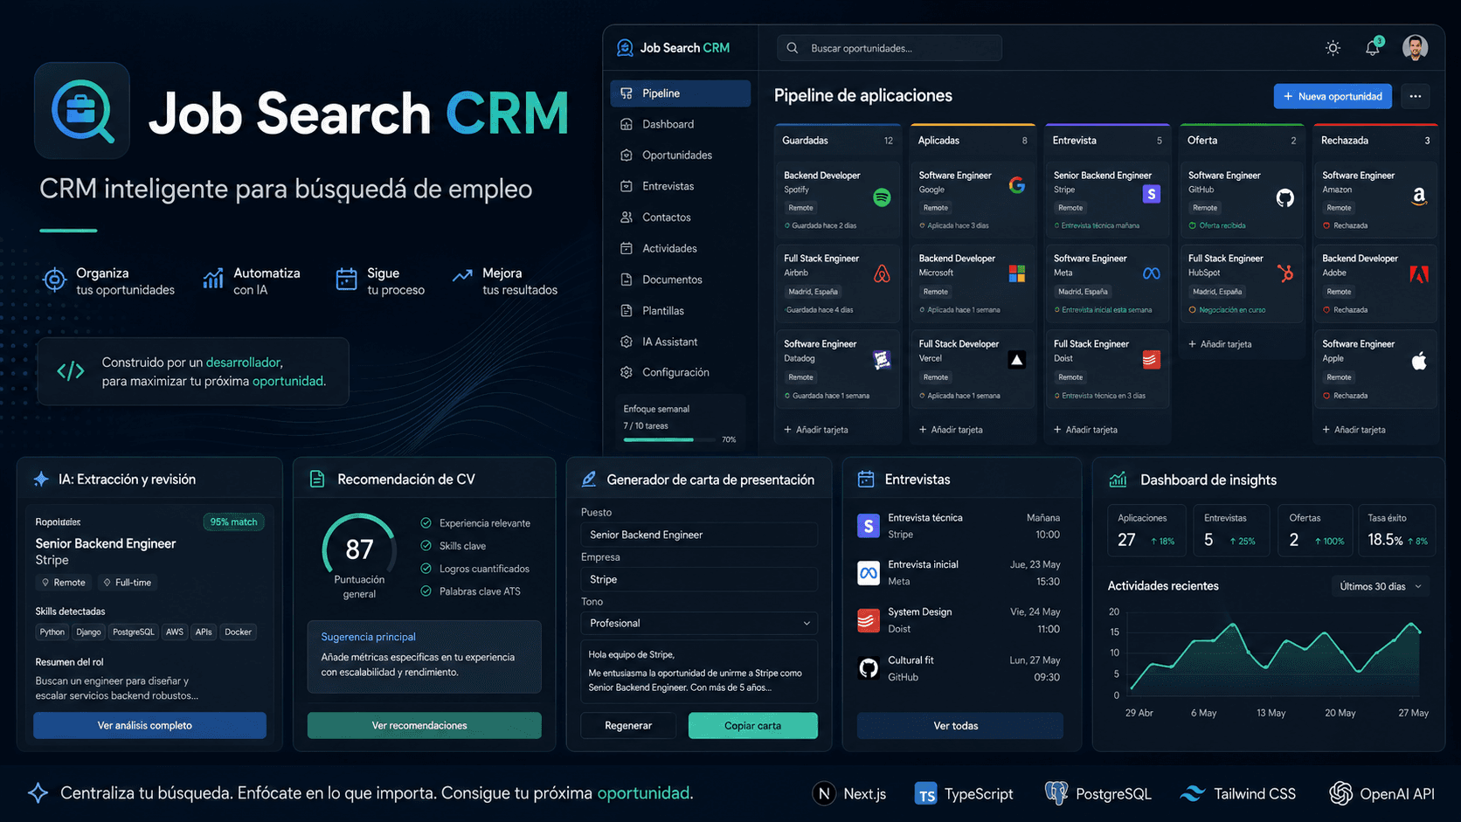The image size is (1461, 822).
Task: Click the Google logo on Software Engineer card
Action: [1016, 185]
